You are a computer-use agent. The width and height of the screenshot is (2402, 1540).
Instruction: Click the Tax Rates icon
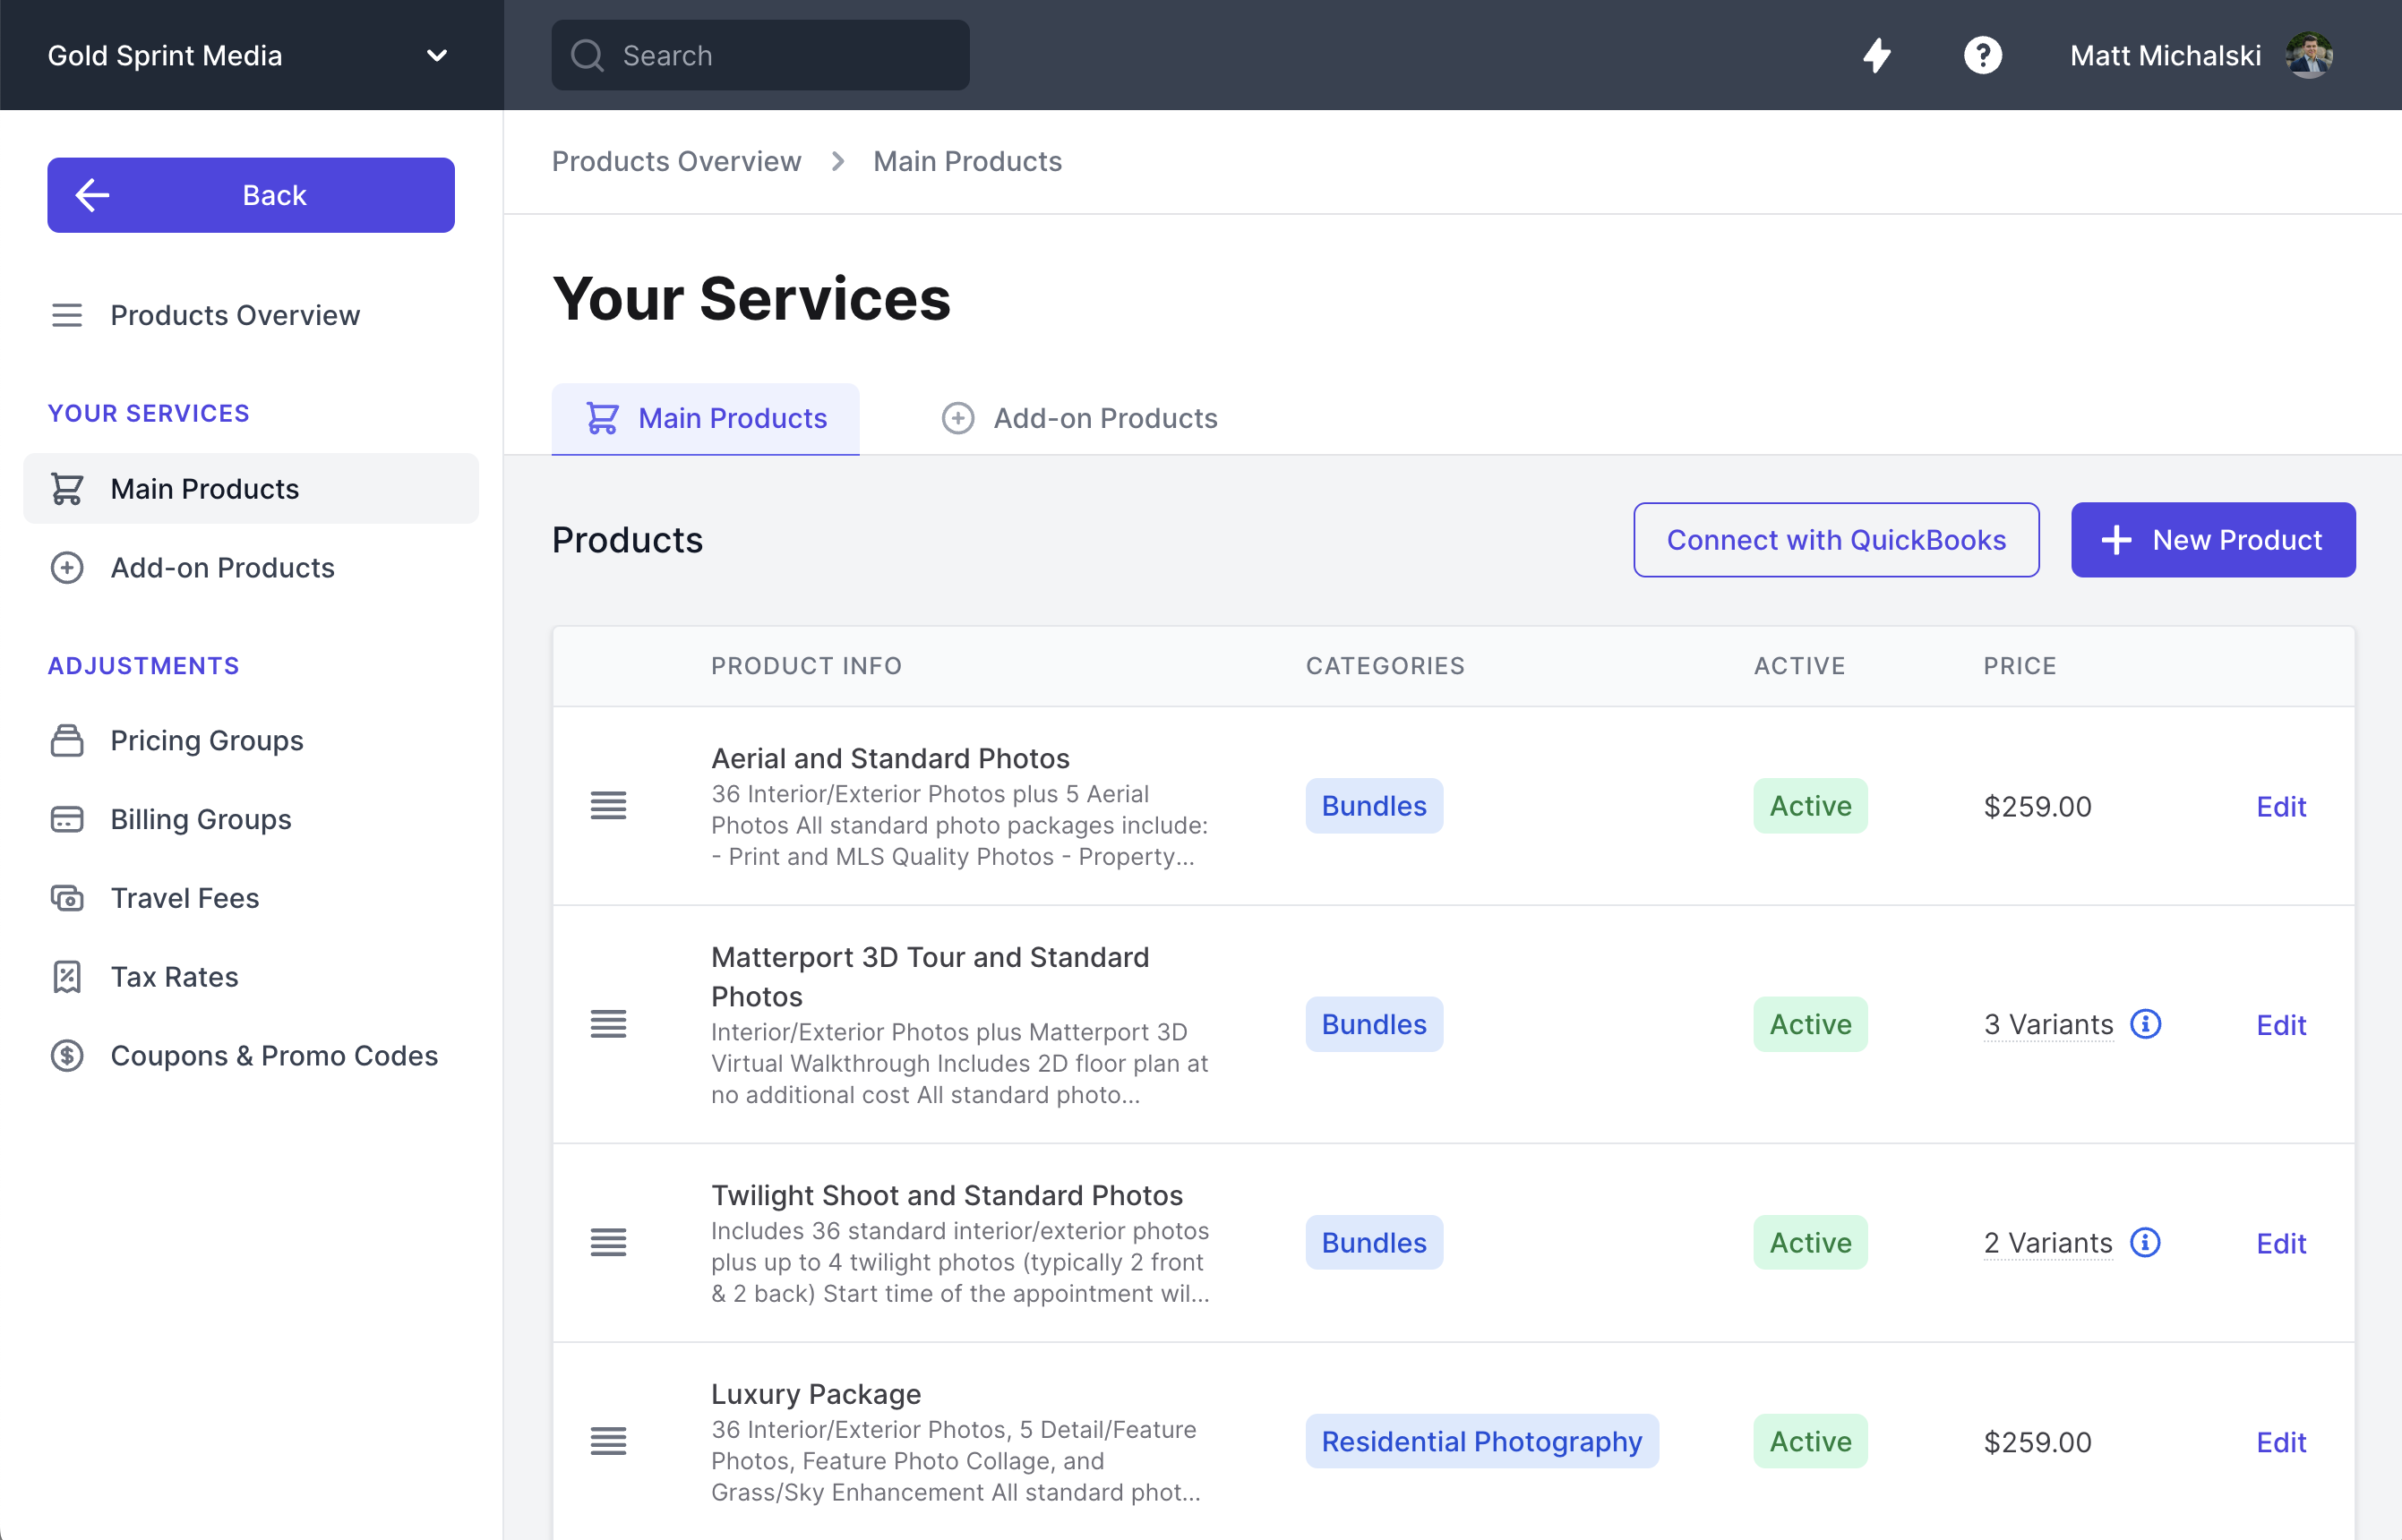(66, 976)
